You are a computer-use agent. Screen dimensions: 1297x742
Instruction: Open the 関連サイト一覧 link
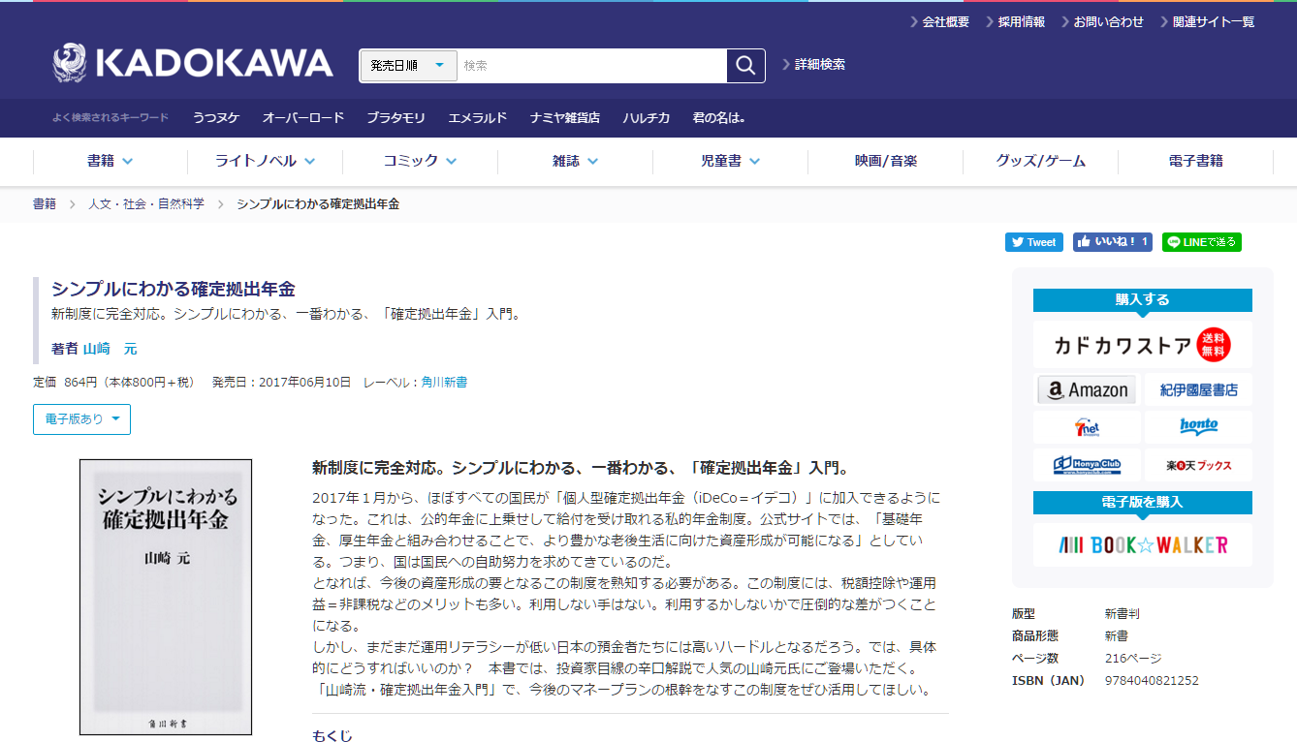point(1213,21)
